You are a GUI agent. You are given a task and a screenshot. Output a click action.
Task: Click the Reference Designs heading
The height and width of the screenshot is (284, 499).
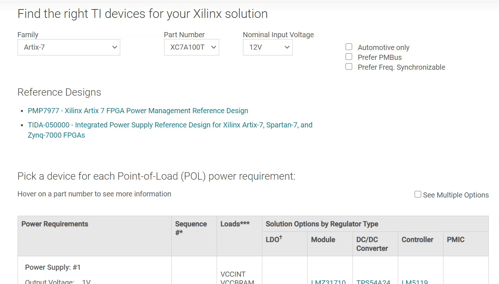59,92
